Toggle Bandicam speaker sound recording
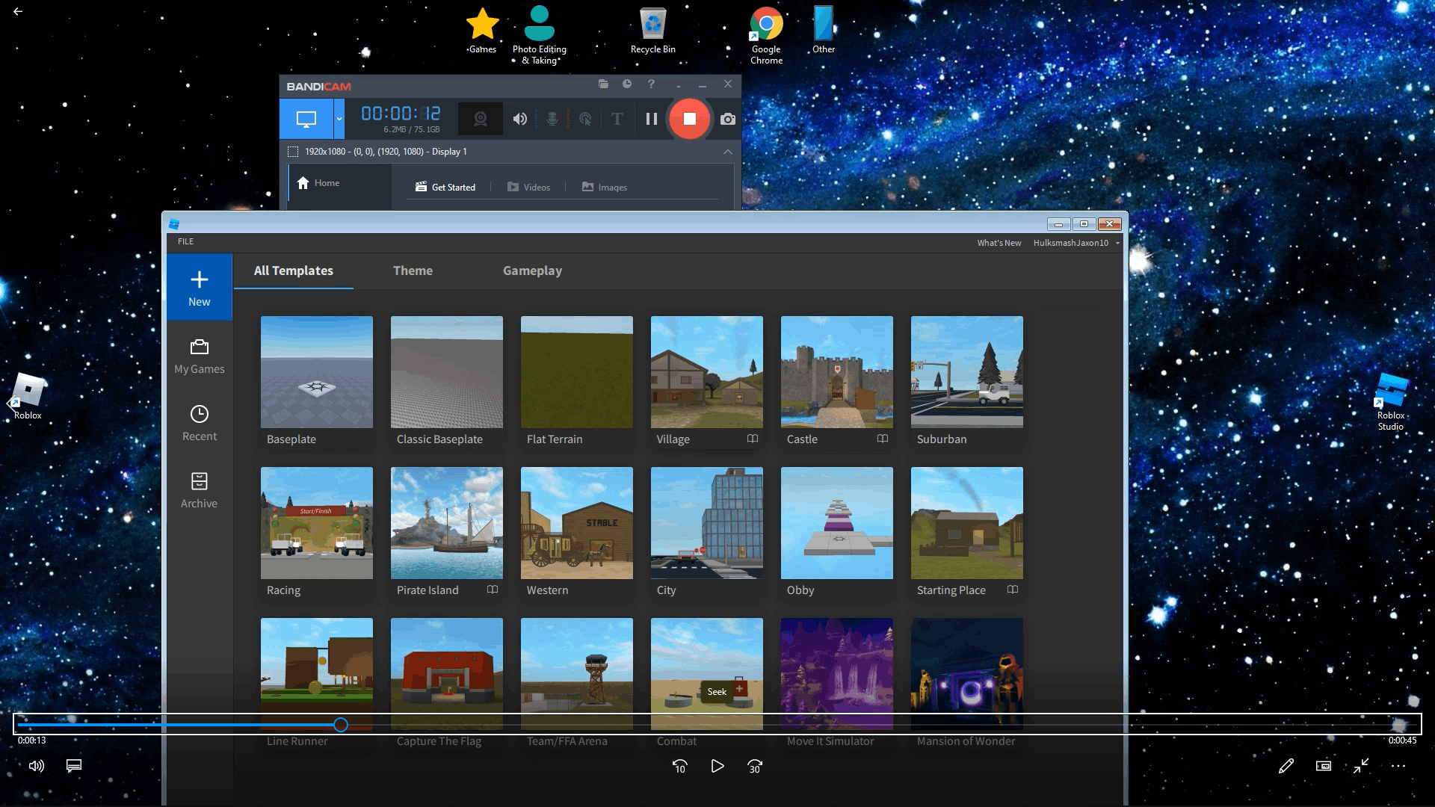Viewport: 1435px width, 807px height. 519,119
